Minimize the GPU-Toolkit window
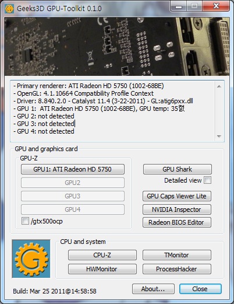This screenshot has width=234, height=304. [x=179, y=7]
